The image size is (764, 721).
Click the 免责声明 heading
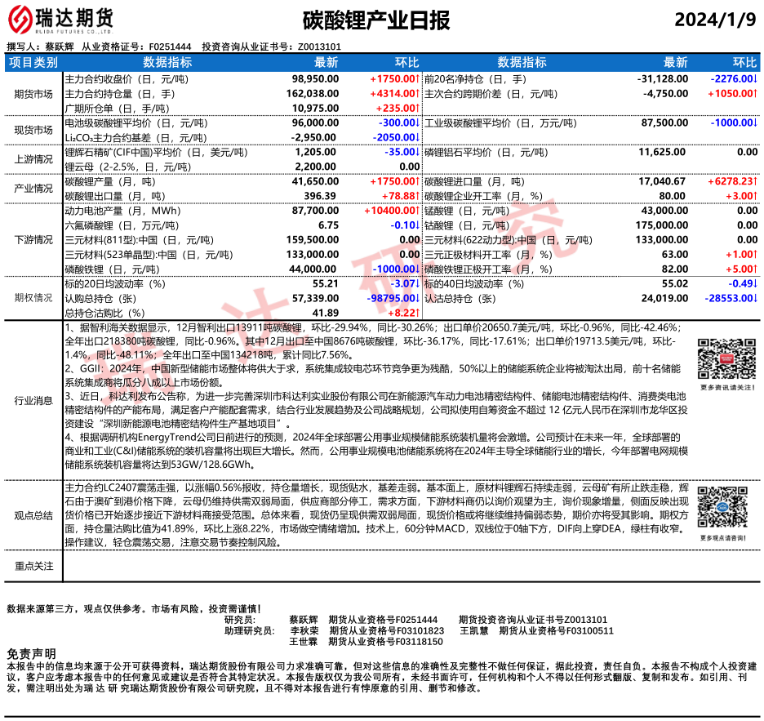tap(32, 654)
